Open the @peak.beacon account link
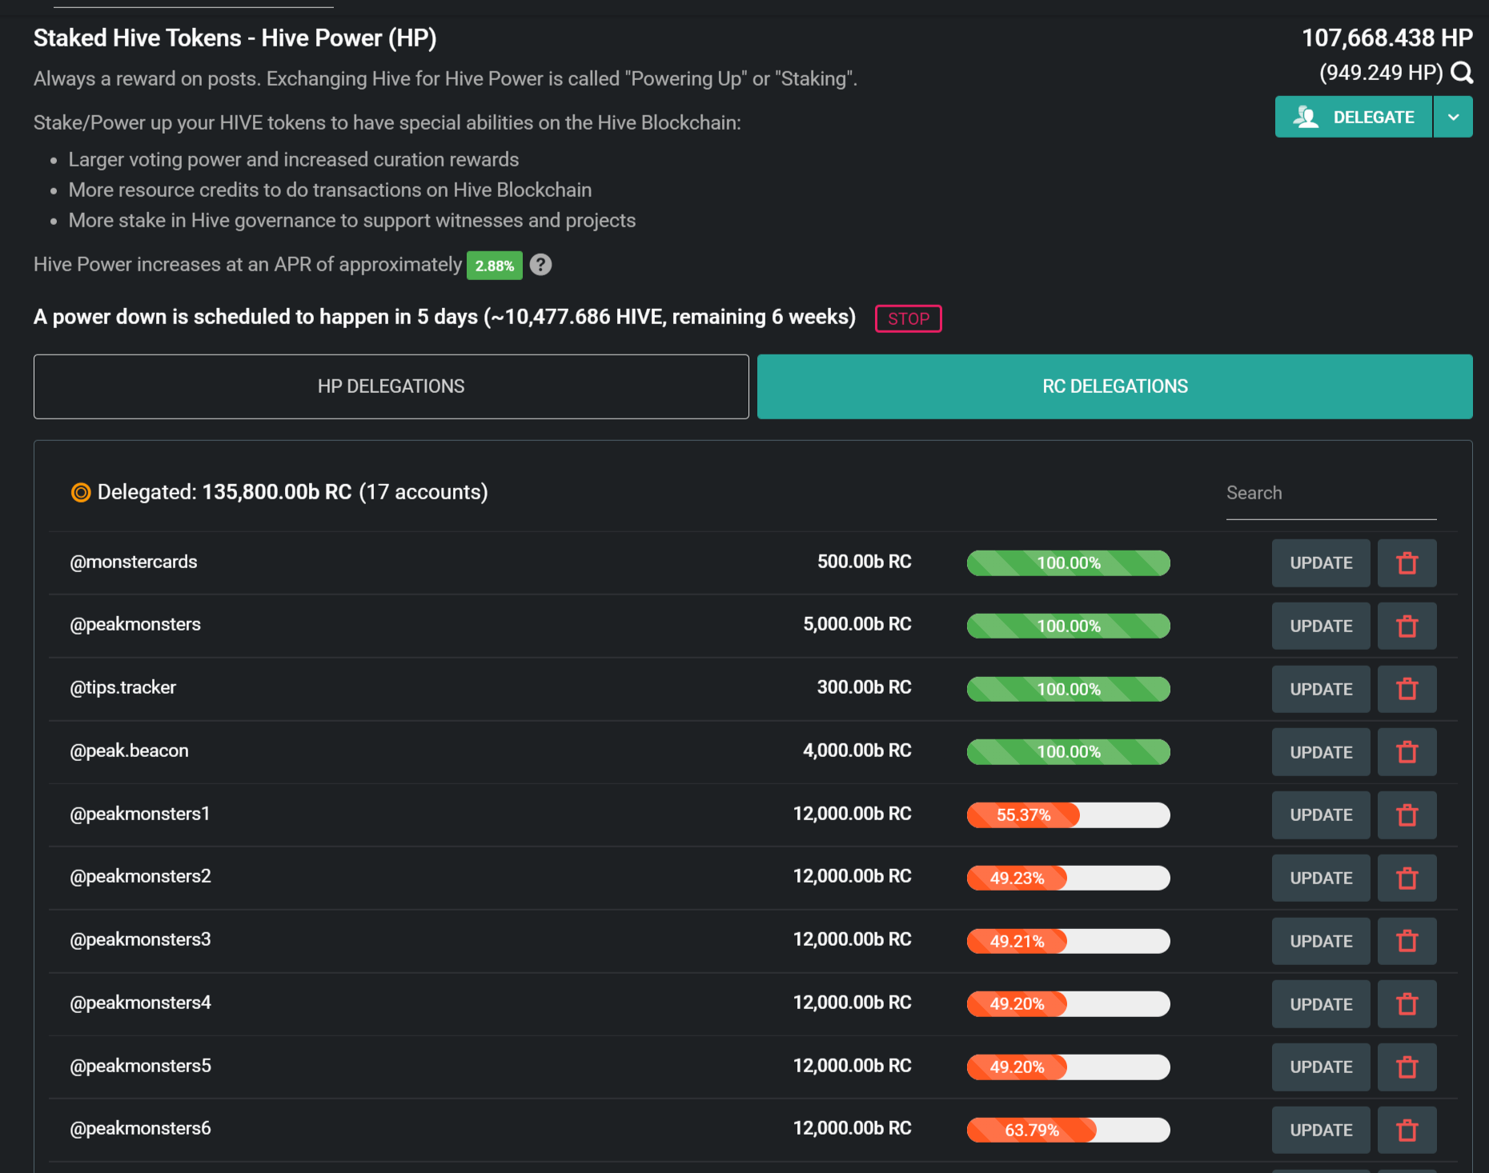The image size is (1489, 1173). click(130, 751)
